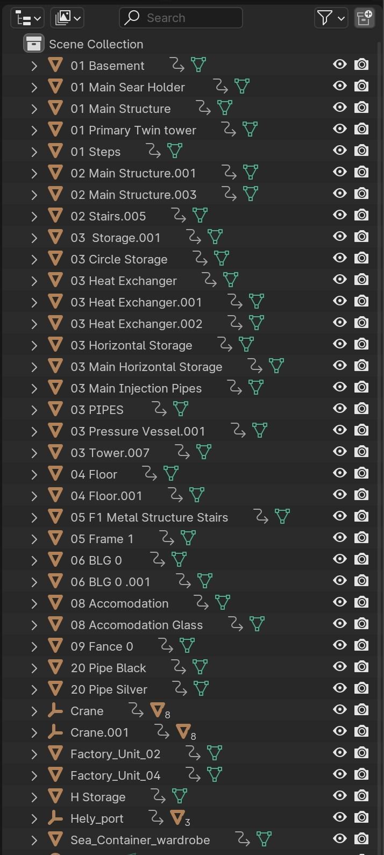Click the mesh data icon beside 01 Basement
The height and width of the screenshot is (855, 384).
click(198, 65)
